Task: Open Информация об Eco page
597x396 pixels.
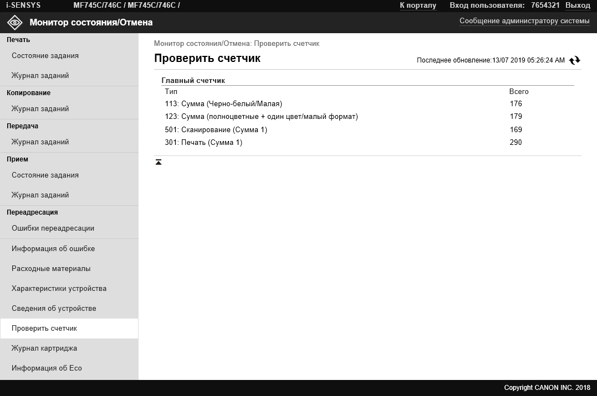Action: point(47,368)
